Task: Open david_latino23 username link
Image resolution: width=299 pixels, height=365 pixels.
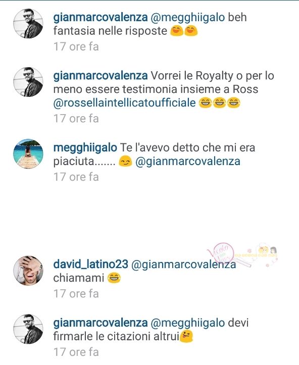Action: click(x=90, y=264)
